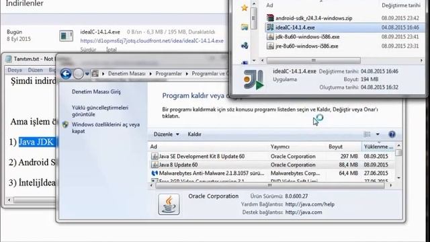Open Yüklü güncelleştirmeleri görüntüle link
The height and width of the screenshot is (242, 430).
pos(100,111)
